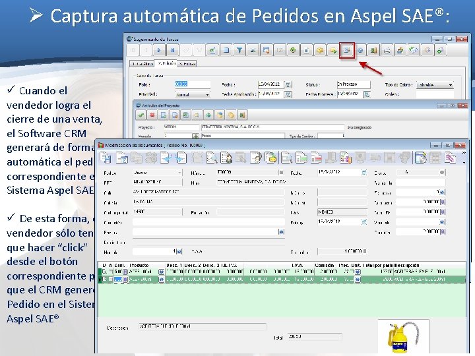Open the calendar picker beside Fecha Aprobación

click(288, 94)
